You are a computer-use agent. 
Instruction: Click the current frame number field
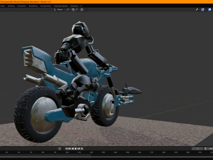(197, 148)
